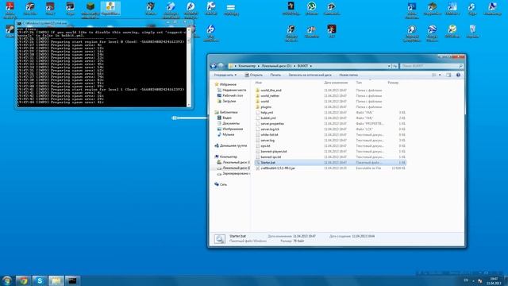
Task: Open the Документы library
Action: 229,123
